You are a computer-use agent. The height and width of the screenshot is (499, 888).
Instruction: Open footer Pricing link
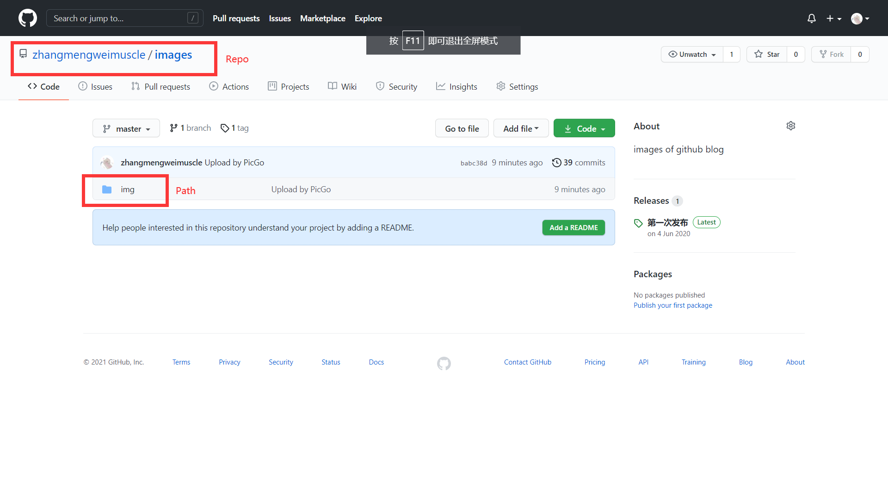tap(595, 362)
